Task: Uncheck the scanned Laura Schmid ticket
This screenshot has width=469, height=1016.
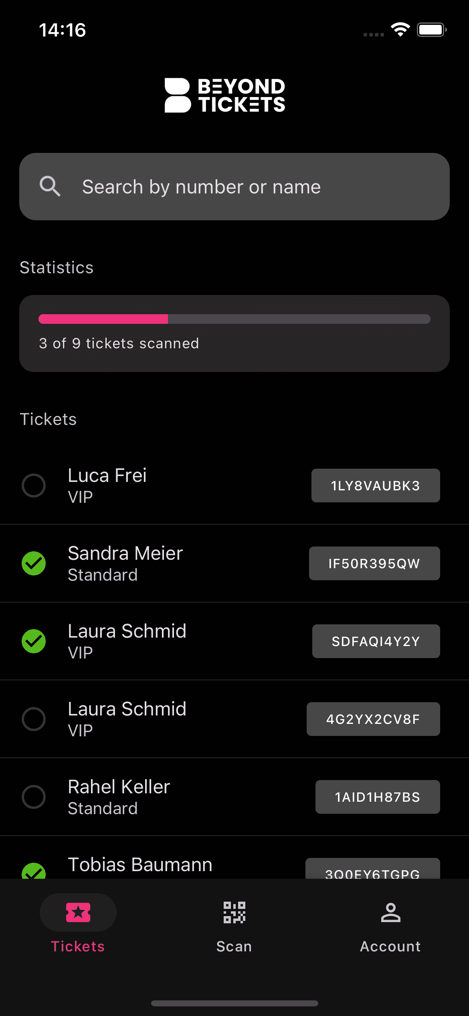Action: pos(34,641)
